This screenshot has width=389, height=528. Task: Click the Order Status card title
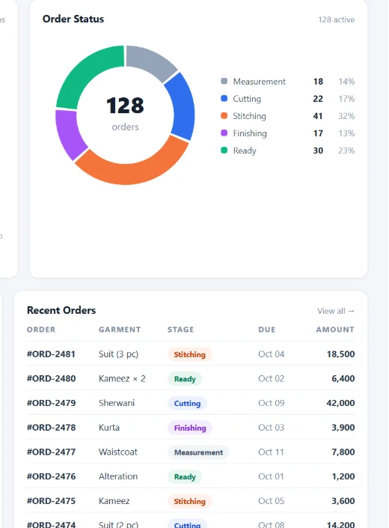point(73,19)
